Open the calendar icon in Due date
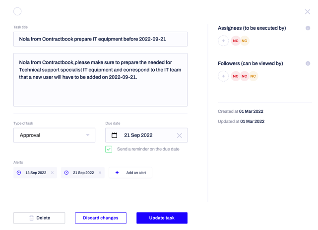Screen dimensions: 318x230 (x=115, y=135)
